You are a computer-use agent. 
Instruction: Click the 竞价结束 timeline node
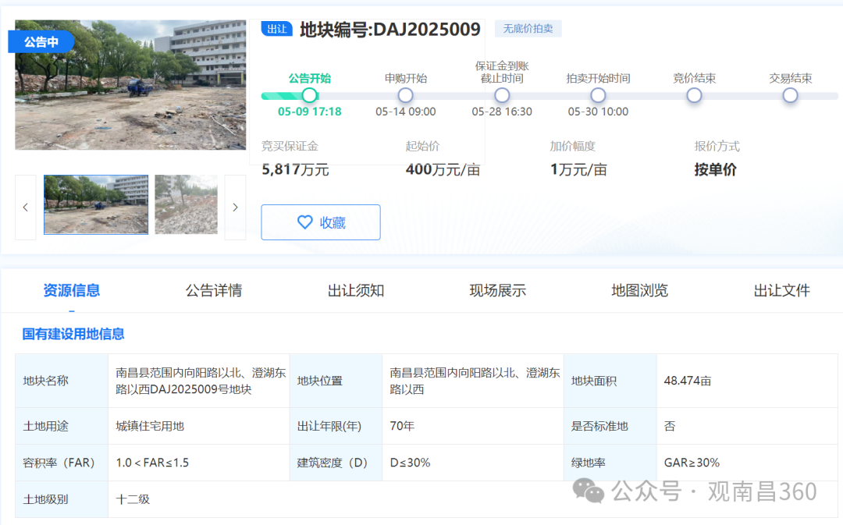694,95
